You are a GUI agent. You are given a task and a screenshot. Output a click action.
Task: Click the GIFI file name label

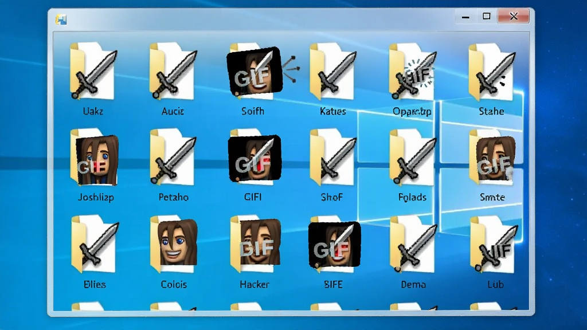point(253,197)
